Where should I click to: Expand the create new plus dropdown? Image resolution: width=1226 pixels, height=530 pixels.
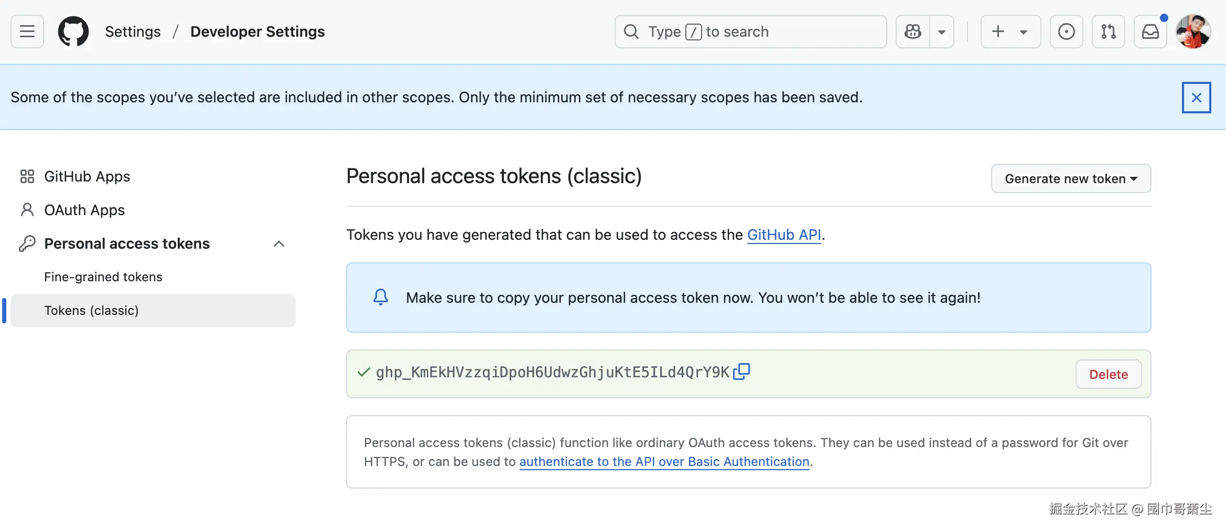click(x=1010, y=31)
